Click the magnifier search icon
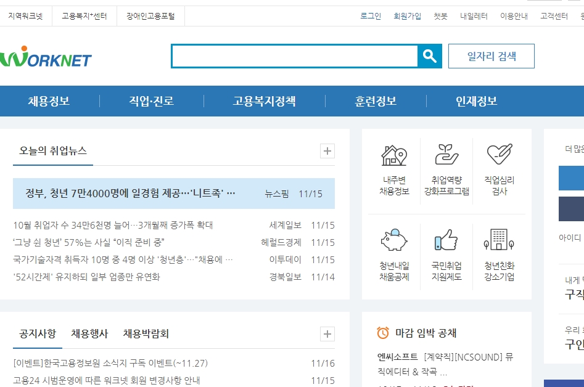This screenshot has width=584, height=387. point(430,55)
